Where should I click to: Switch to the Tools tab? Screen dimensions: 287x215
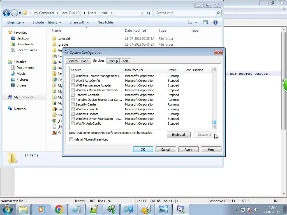(125, 61)
